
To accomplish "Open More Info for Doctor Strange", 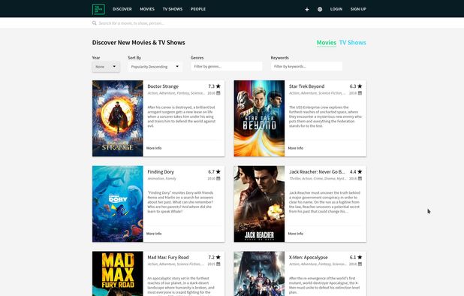I will (x=154, y=148).
